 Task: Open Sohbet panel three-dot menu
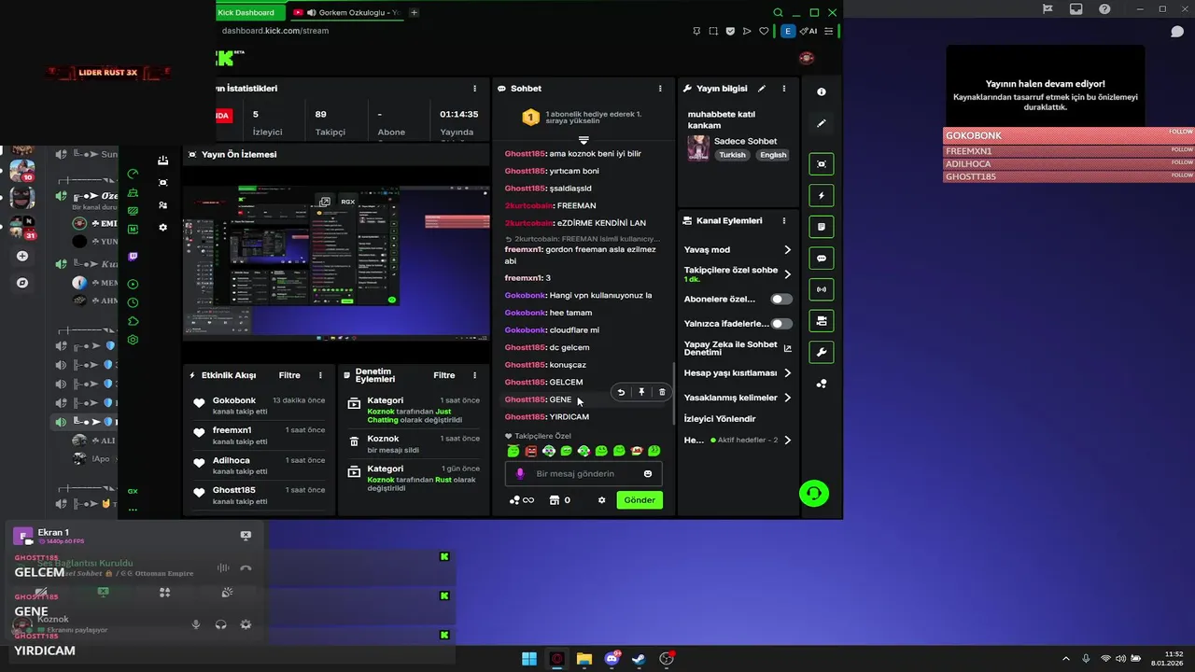point(660,89)
